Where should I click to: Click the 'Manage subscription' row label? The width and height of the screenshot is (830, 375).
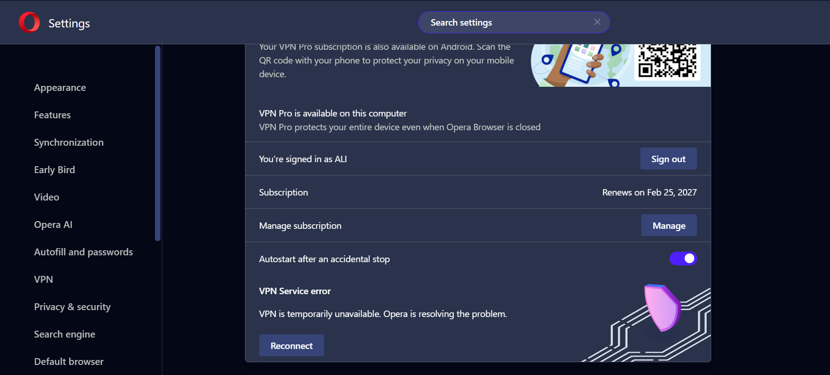(300, 226)
